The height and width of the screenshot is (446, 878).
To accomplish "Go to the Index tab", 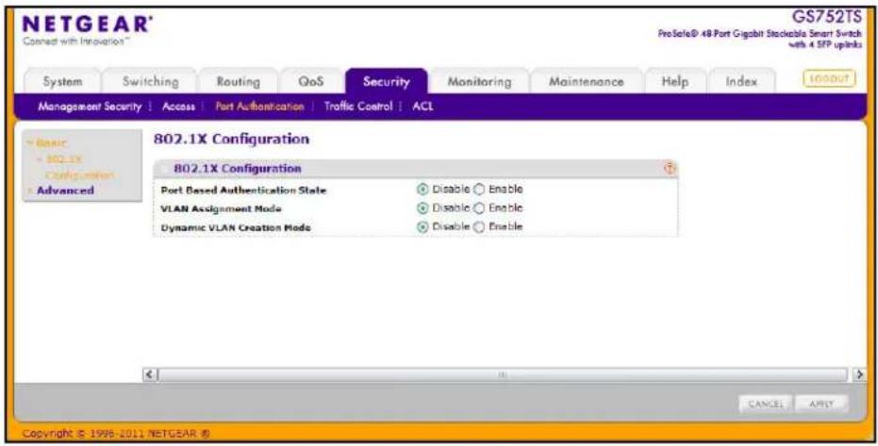I will 741,82.
